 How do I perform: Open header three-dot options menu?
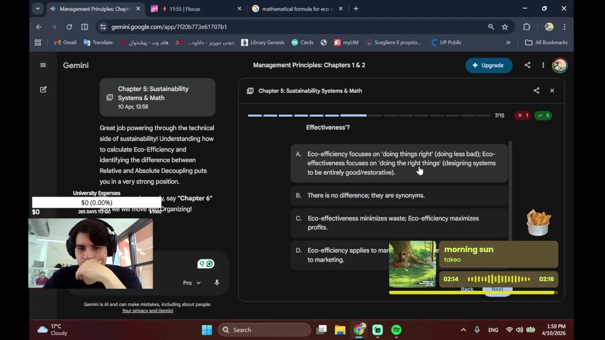[543, 65]
